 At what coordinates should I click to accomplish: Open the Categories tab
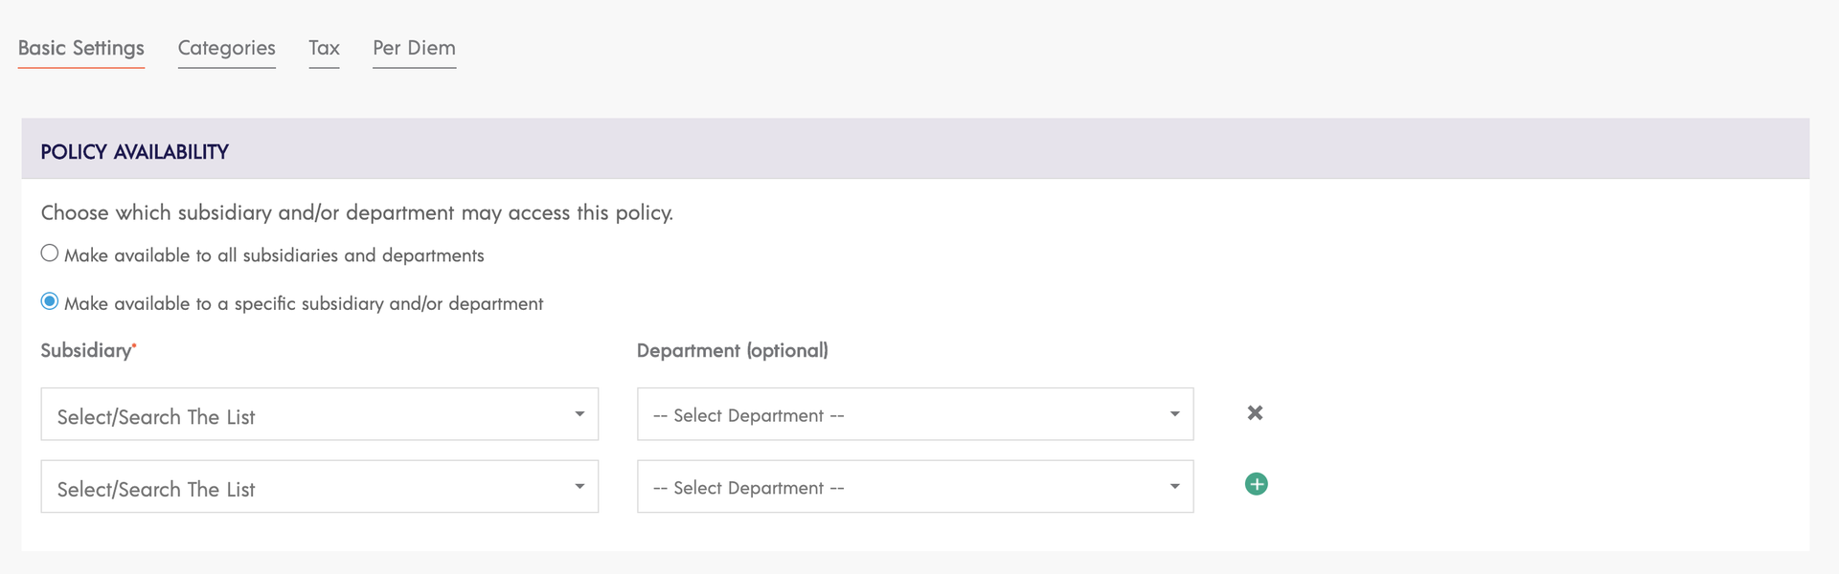(227, 49)
